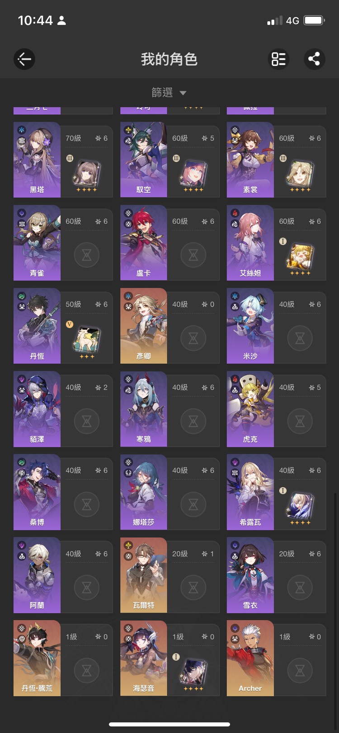This screenshot has height=733, width=339.
Task: Select the 馭空 character card
Action: (169, 160)
